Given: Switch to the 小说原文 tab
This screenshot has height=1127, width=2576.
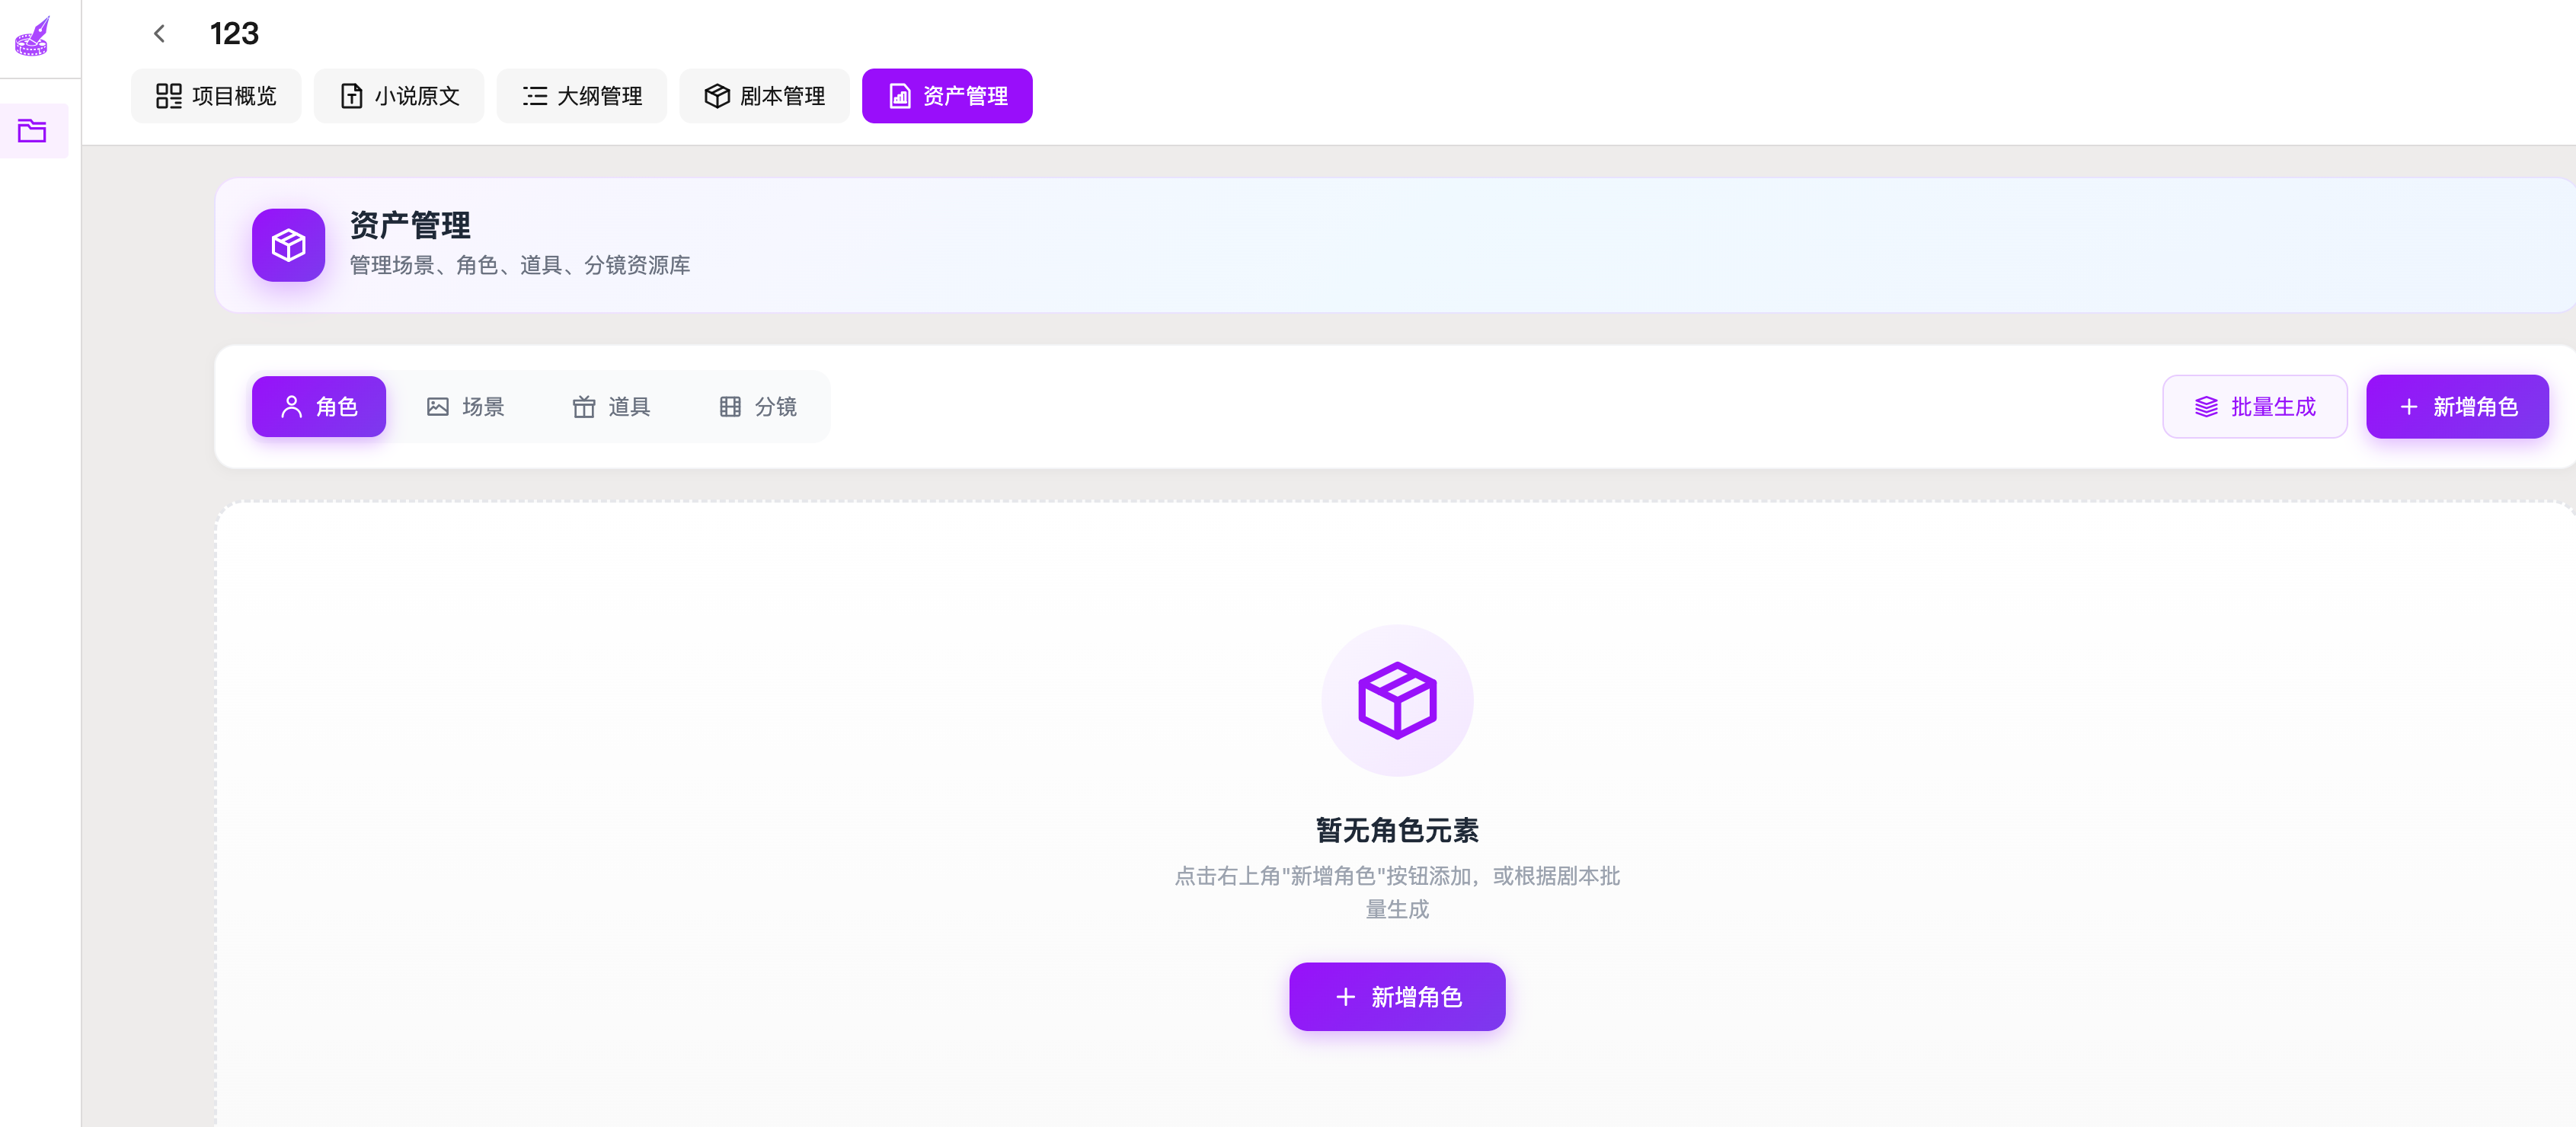Looking at the screenshot, I should pyautogui.click(x=399, y=96).
